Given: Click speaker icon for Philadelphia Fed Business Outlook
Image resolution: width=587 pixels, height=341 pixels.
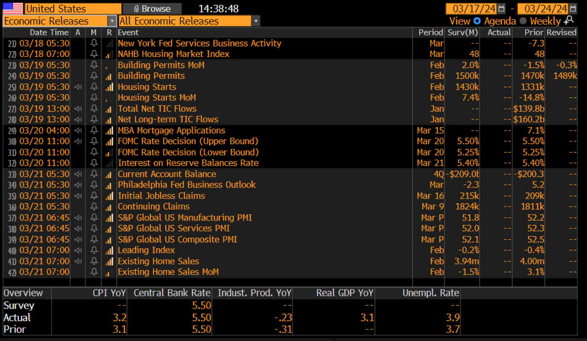Looking at the screenshot, I should 78,185.
